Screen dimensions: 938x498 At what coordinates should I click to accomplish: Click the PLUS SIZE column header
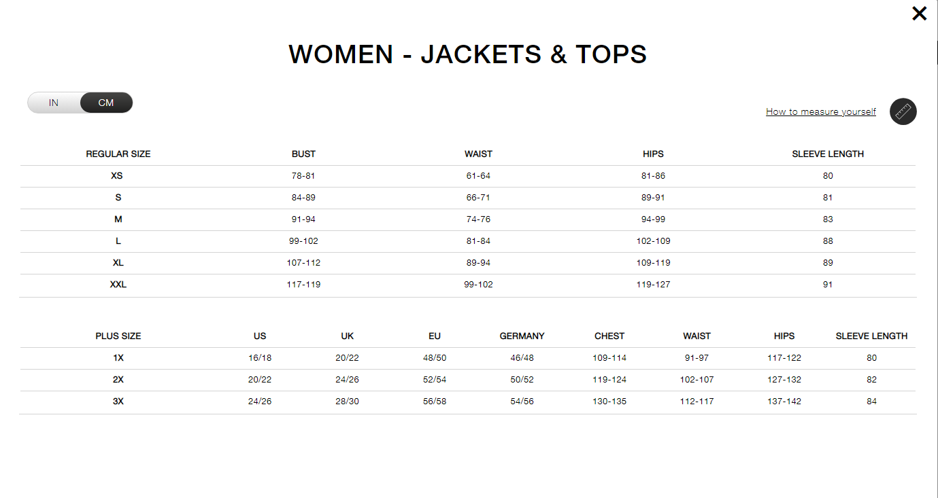coord(118,336)
